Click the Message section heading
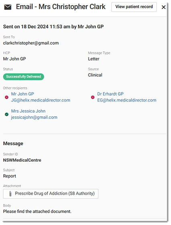 13,144
